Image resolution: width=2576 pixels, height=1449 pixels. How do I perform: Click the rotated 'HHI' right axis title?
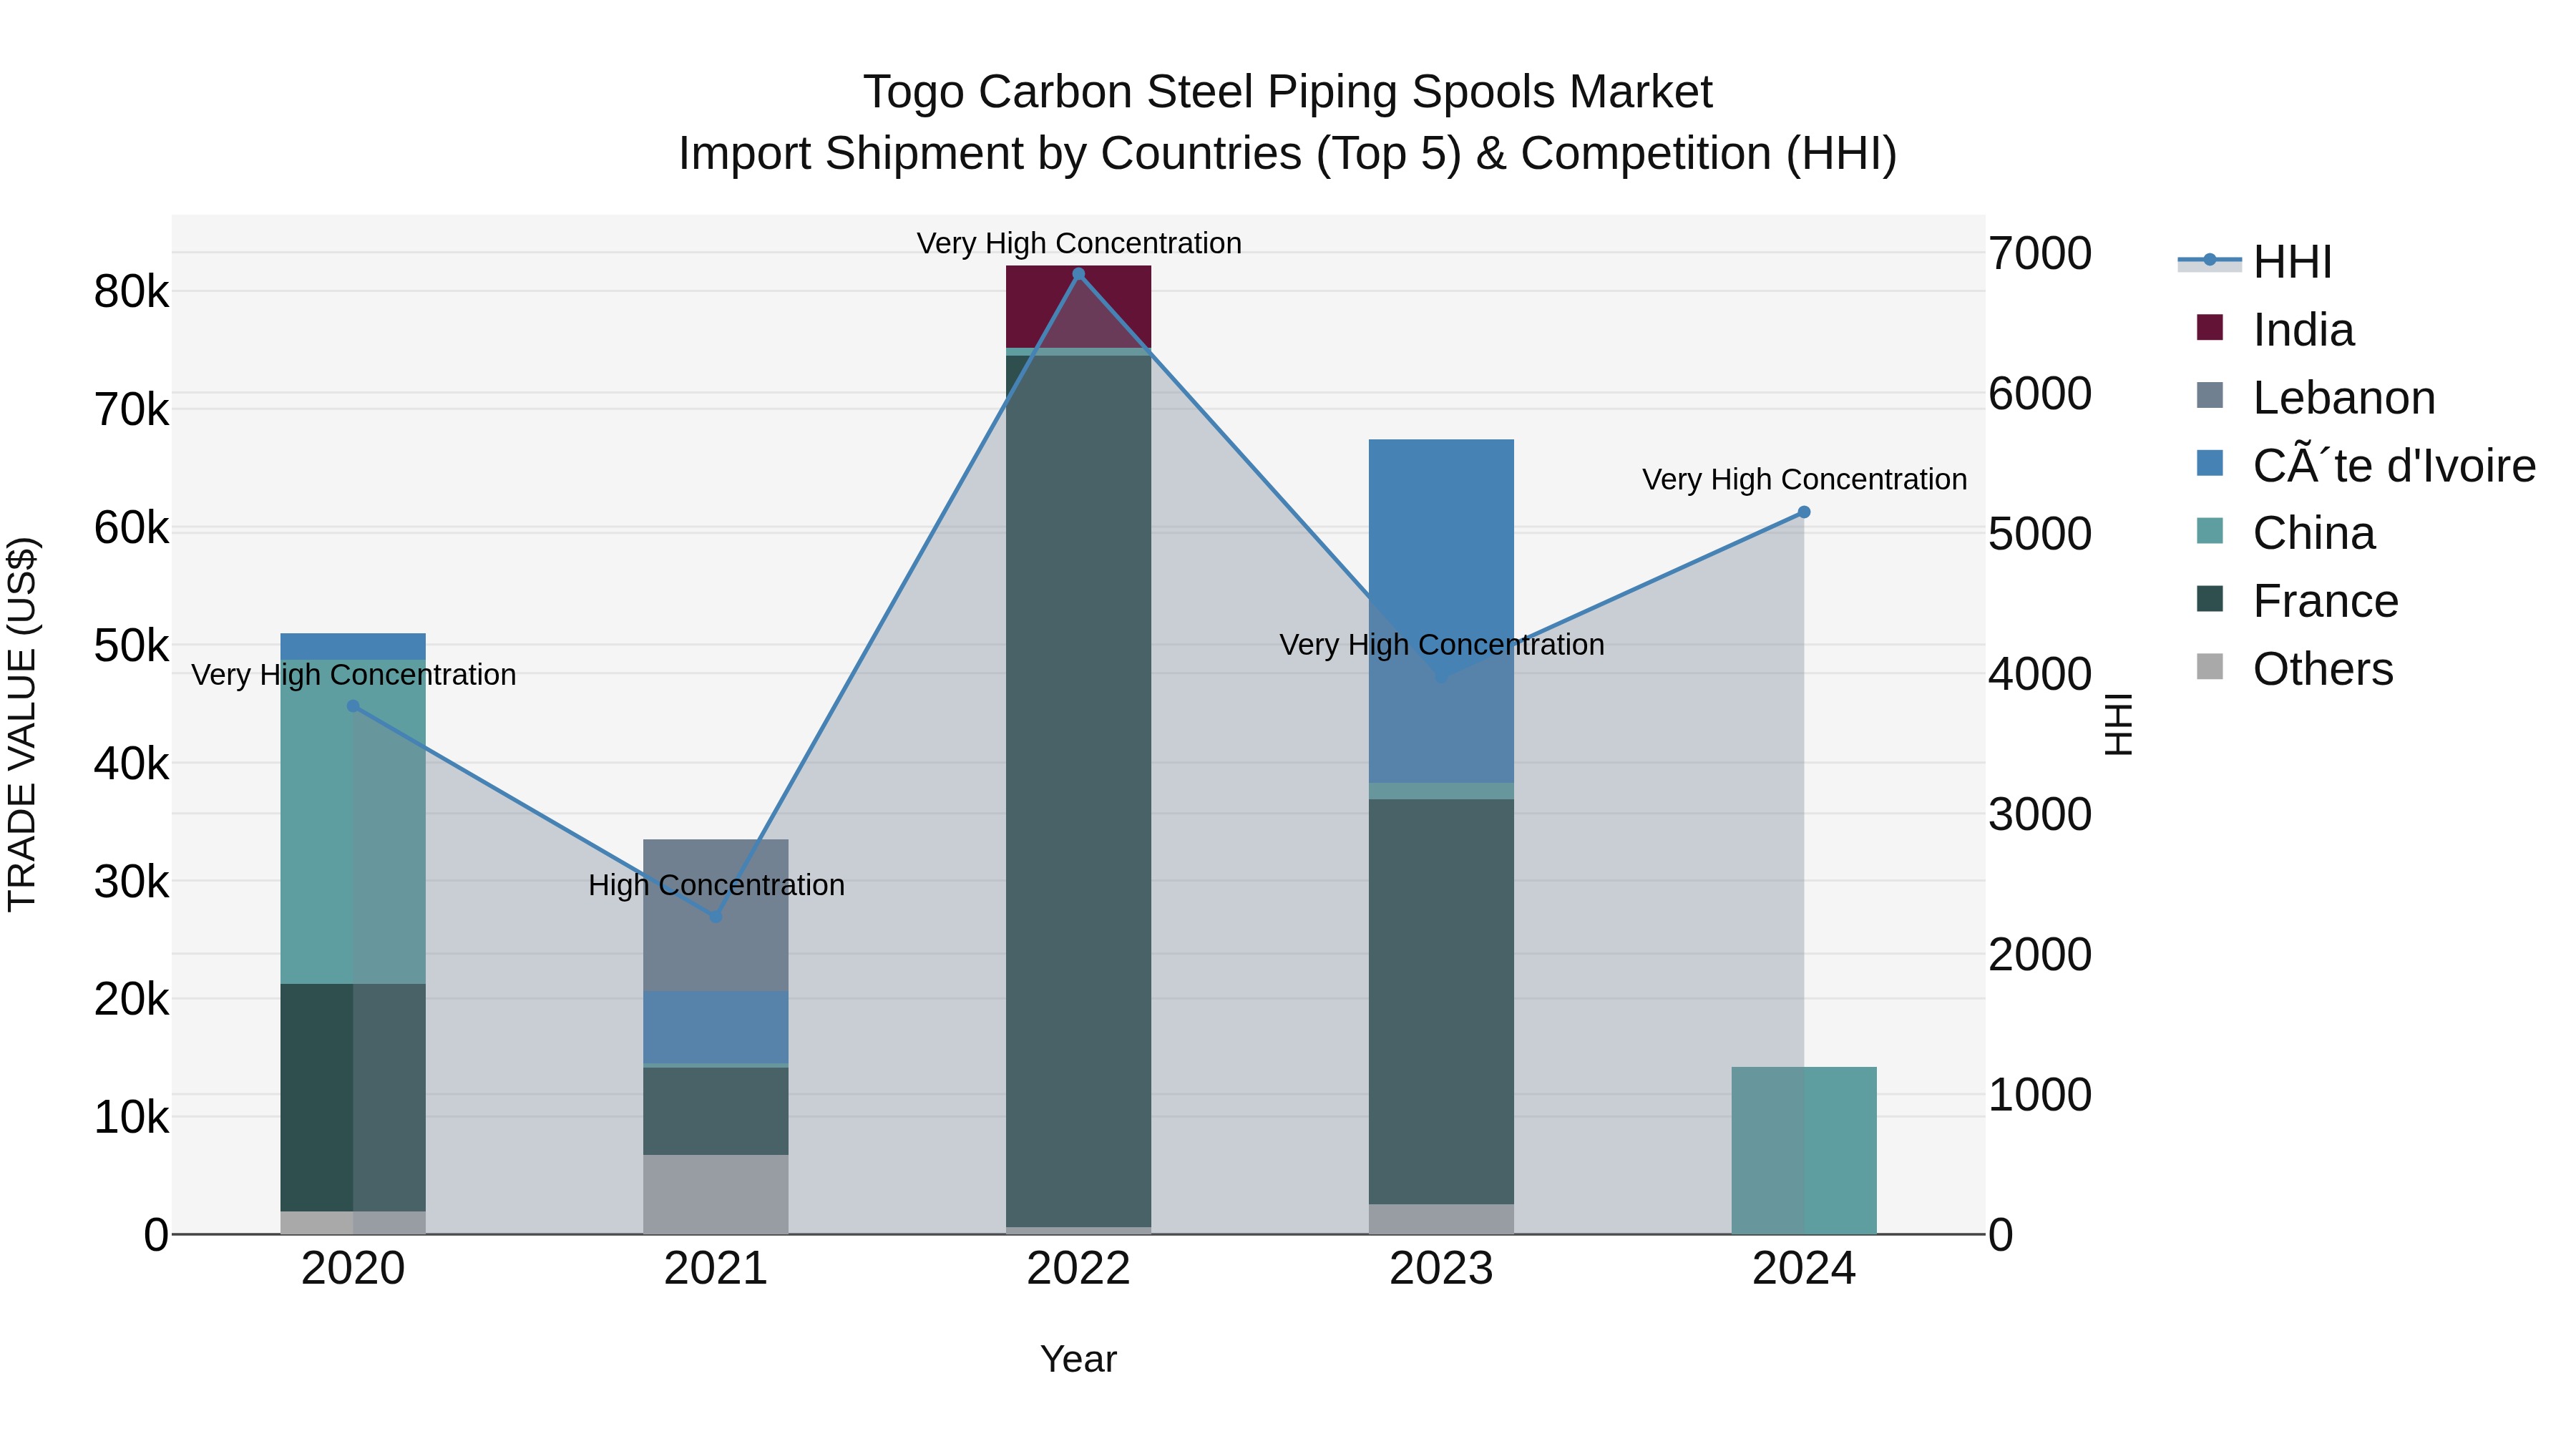pyautogui.click(x=2118, y=724)
